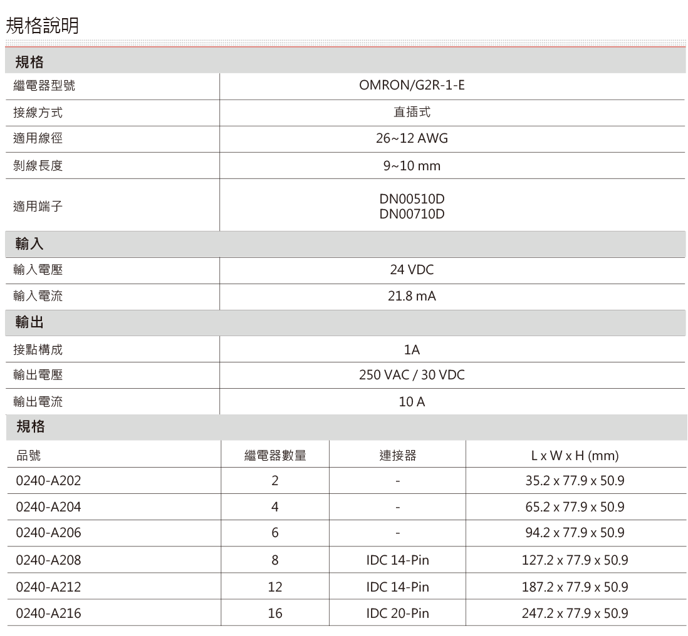Viewport: 688px width, 636px height.
Task: Select part number 0240-A204
Action: coord(48,506)
